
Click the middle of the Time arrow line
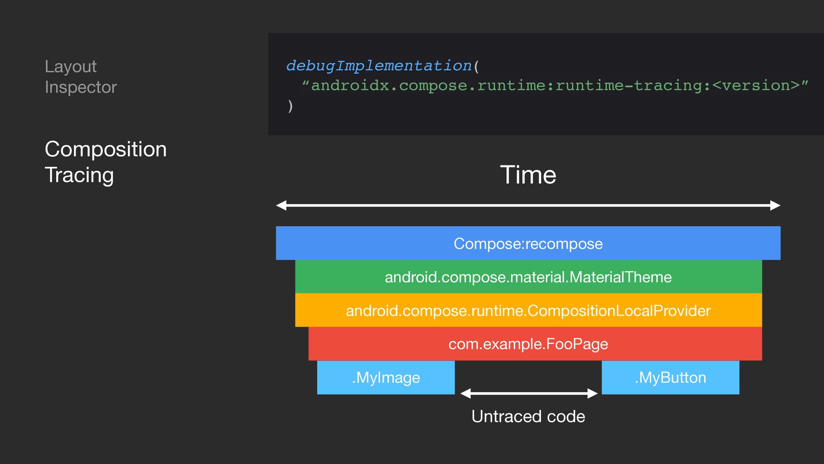pos(528,205)
